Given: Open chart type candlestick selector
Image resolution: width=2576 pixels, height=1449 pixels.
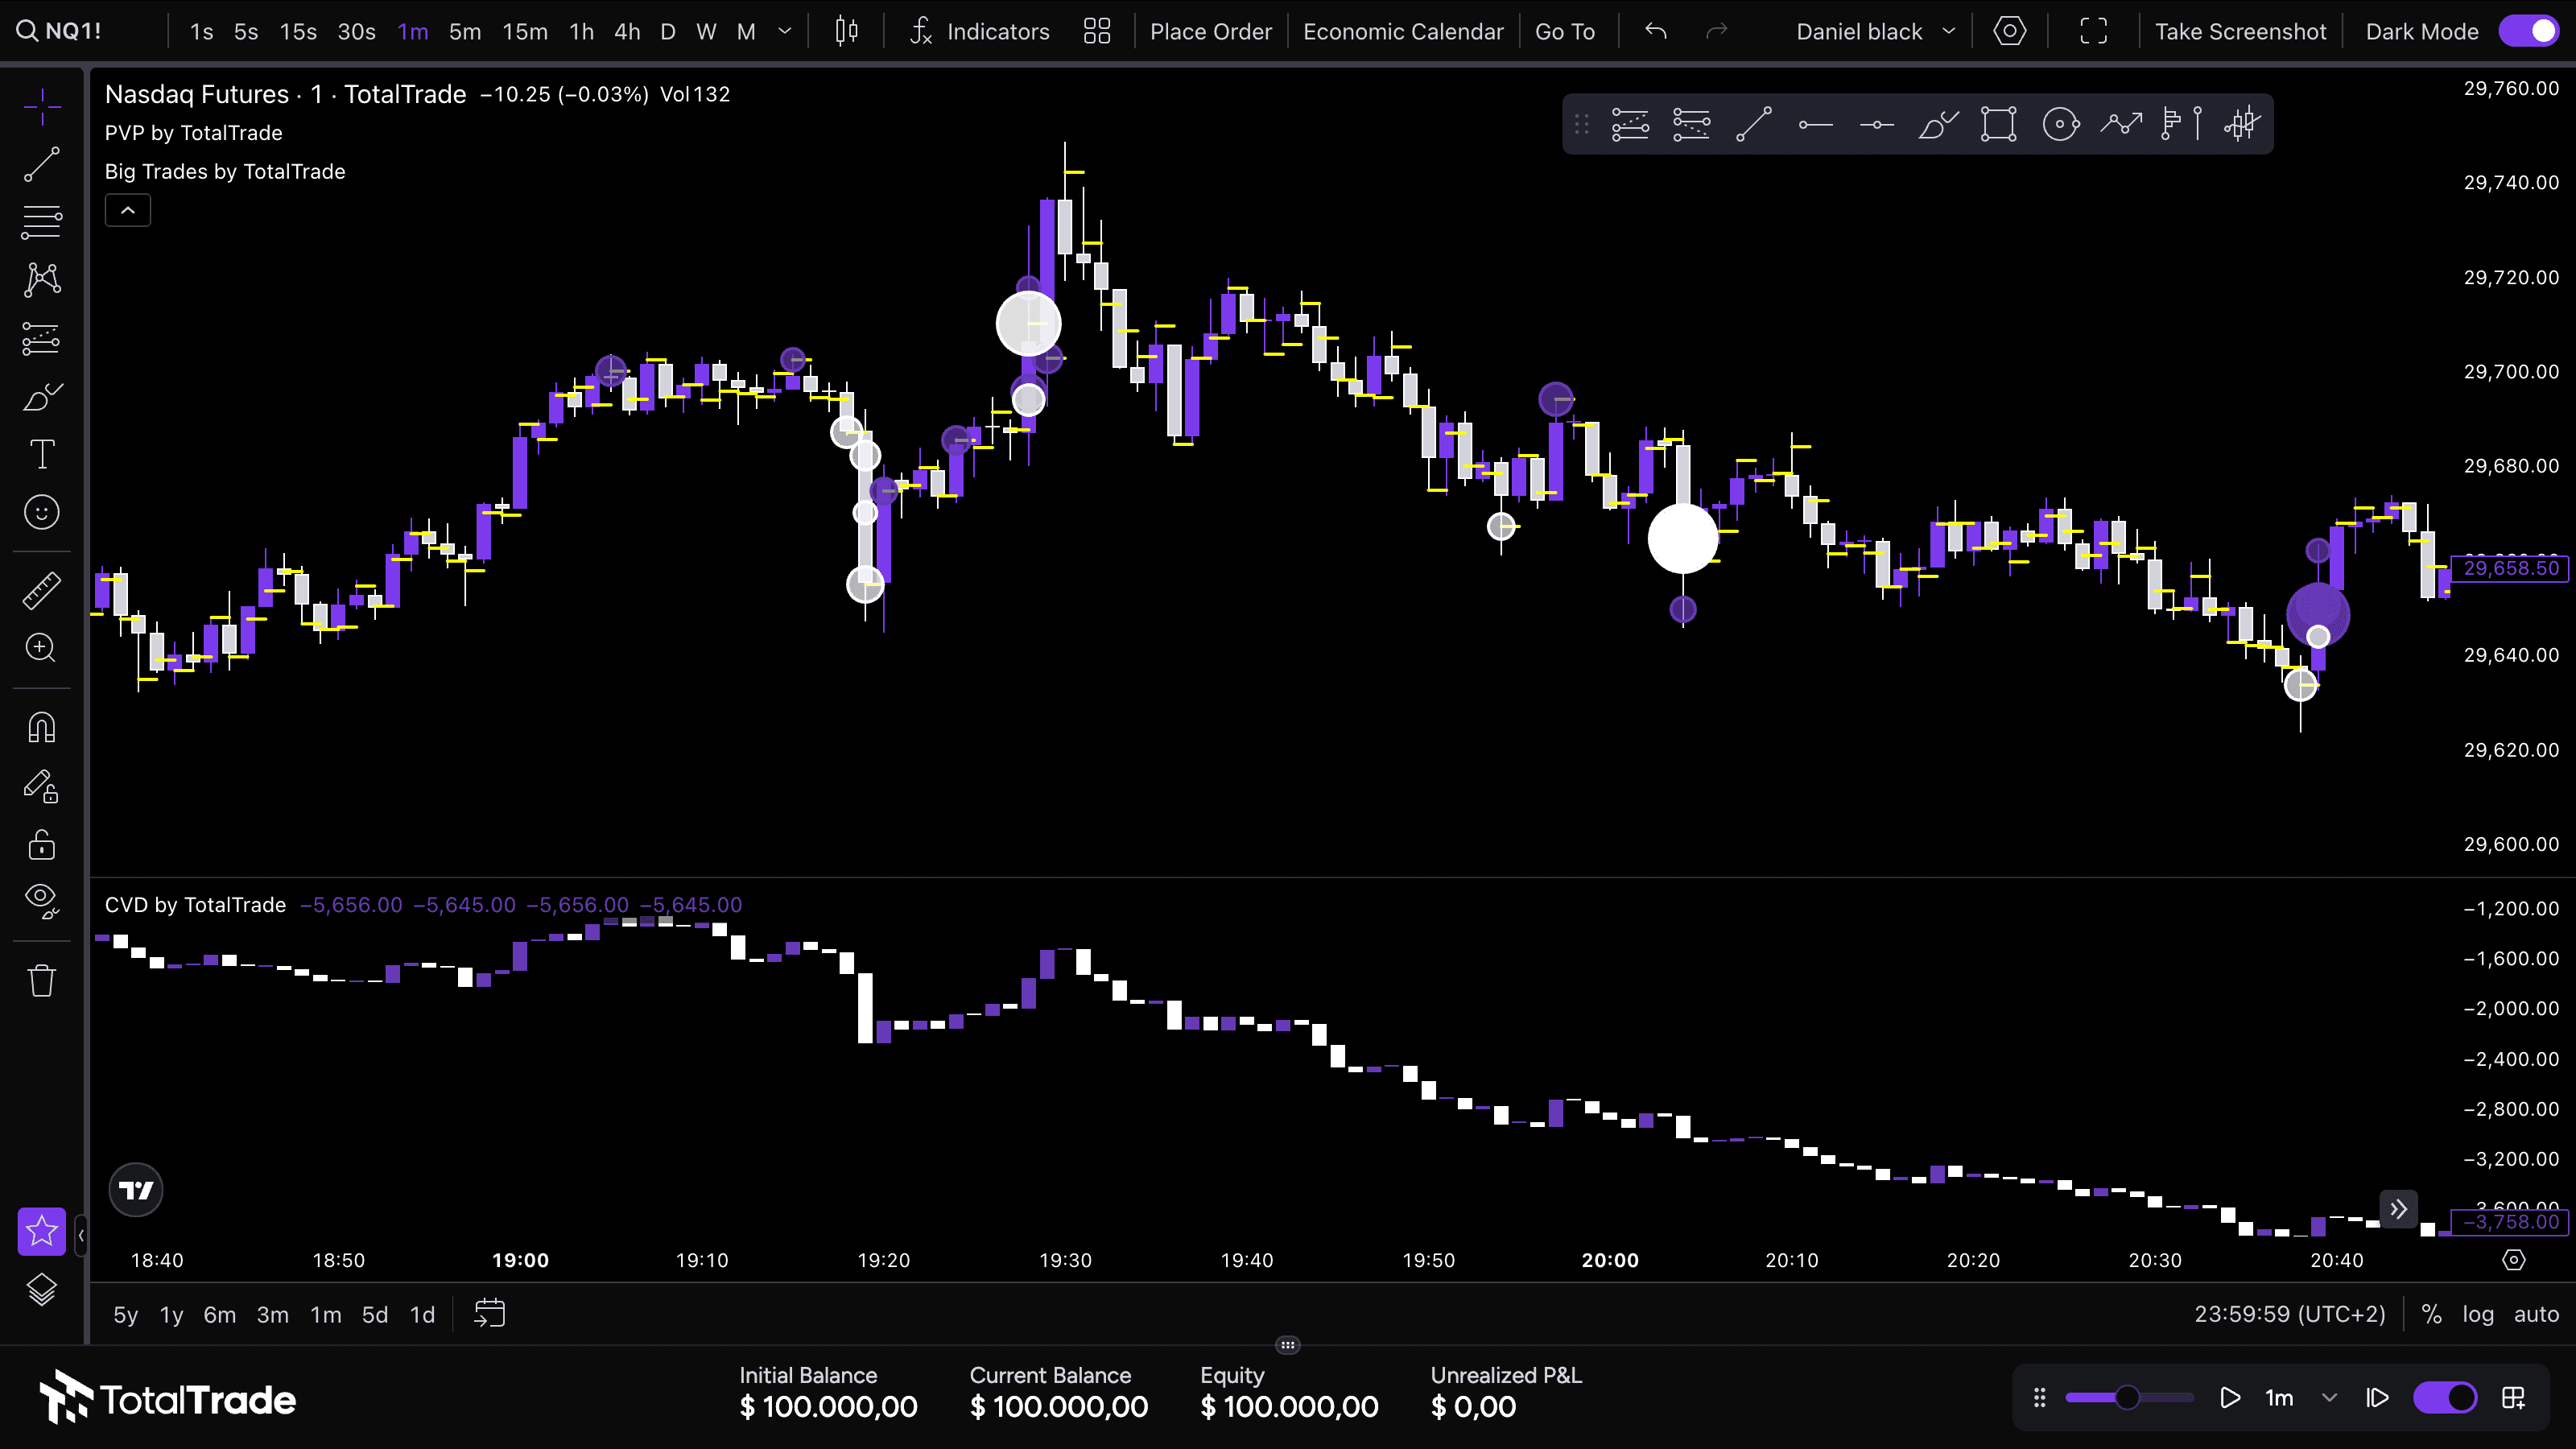Looking at the screenshot, I should (847, 31).
